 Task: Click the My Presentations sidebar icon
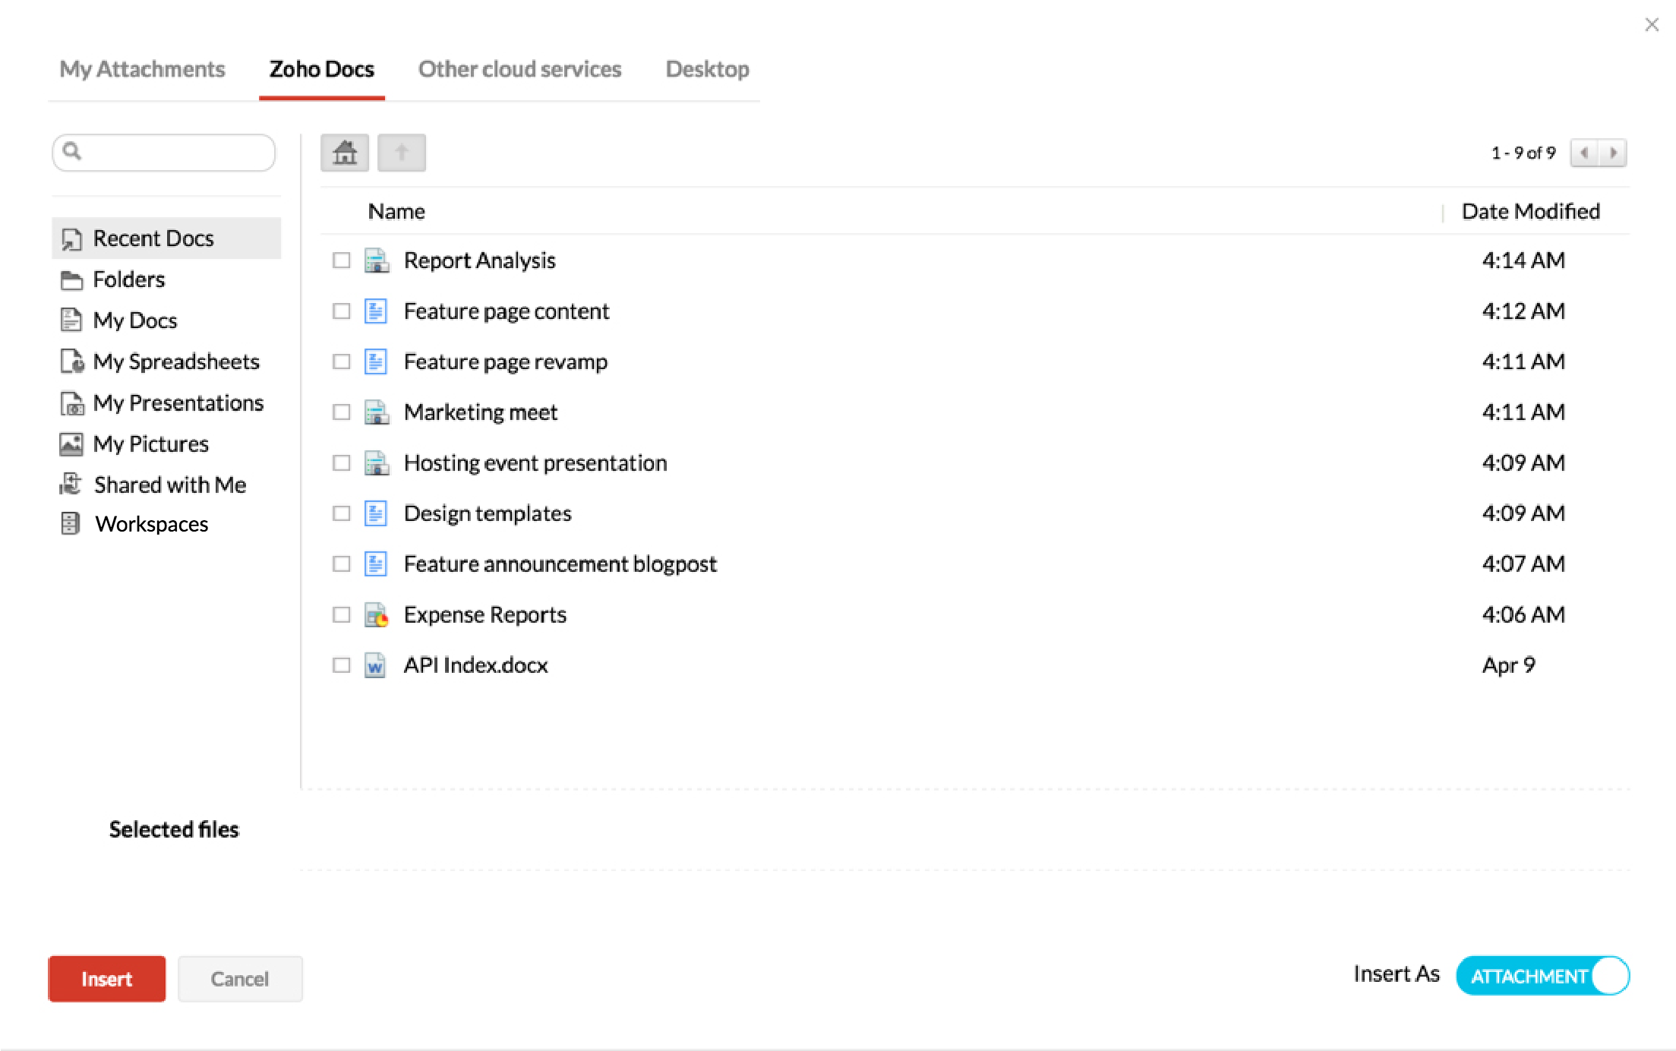tap(72, 403)
